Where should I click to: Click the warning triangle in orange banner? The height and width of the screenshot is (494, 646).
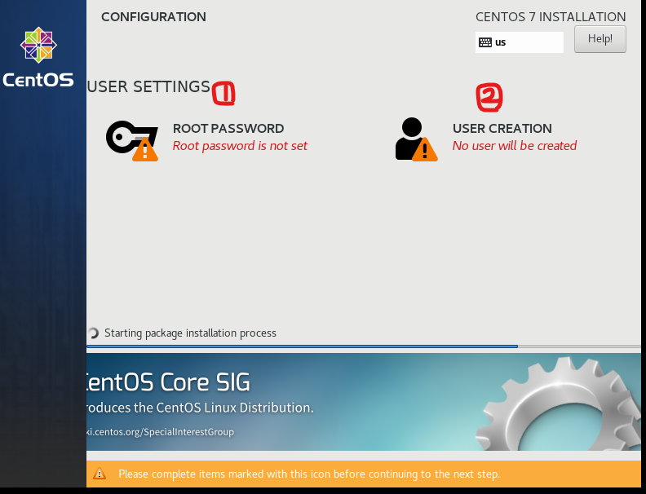[100, 474]
